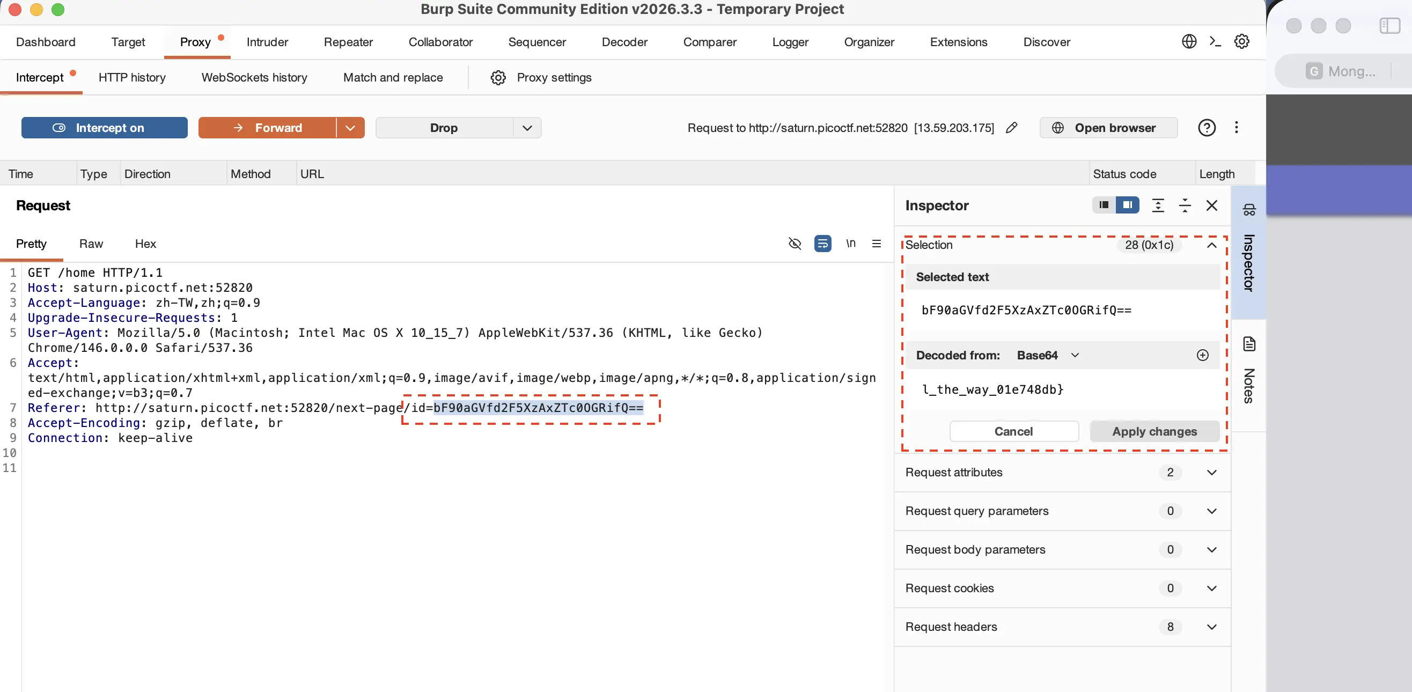Expand the Request cookies section

[1211, 588]
